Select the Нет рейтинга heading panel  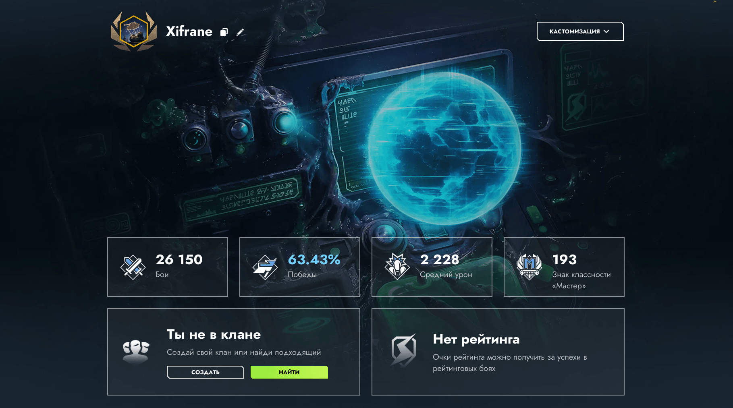(498, 352)
